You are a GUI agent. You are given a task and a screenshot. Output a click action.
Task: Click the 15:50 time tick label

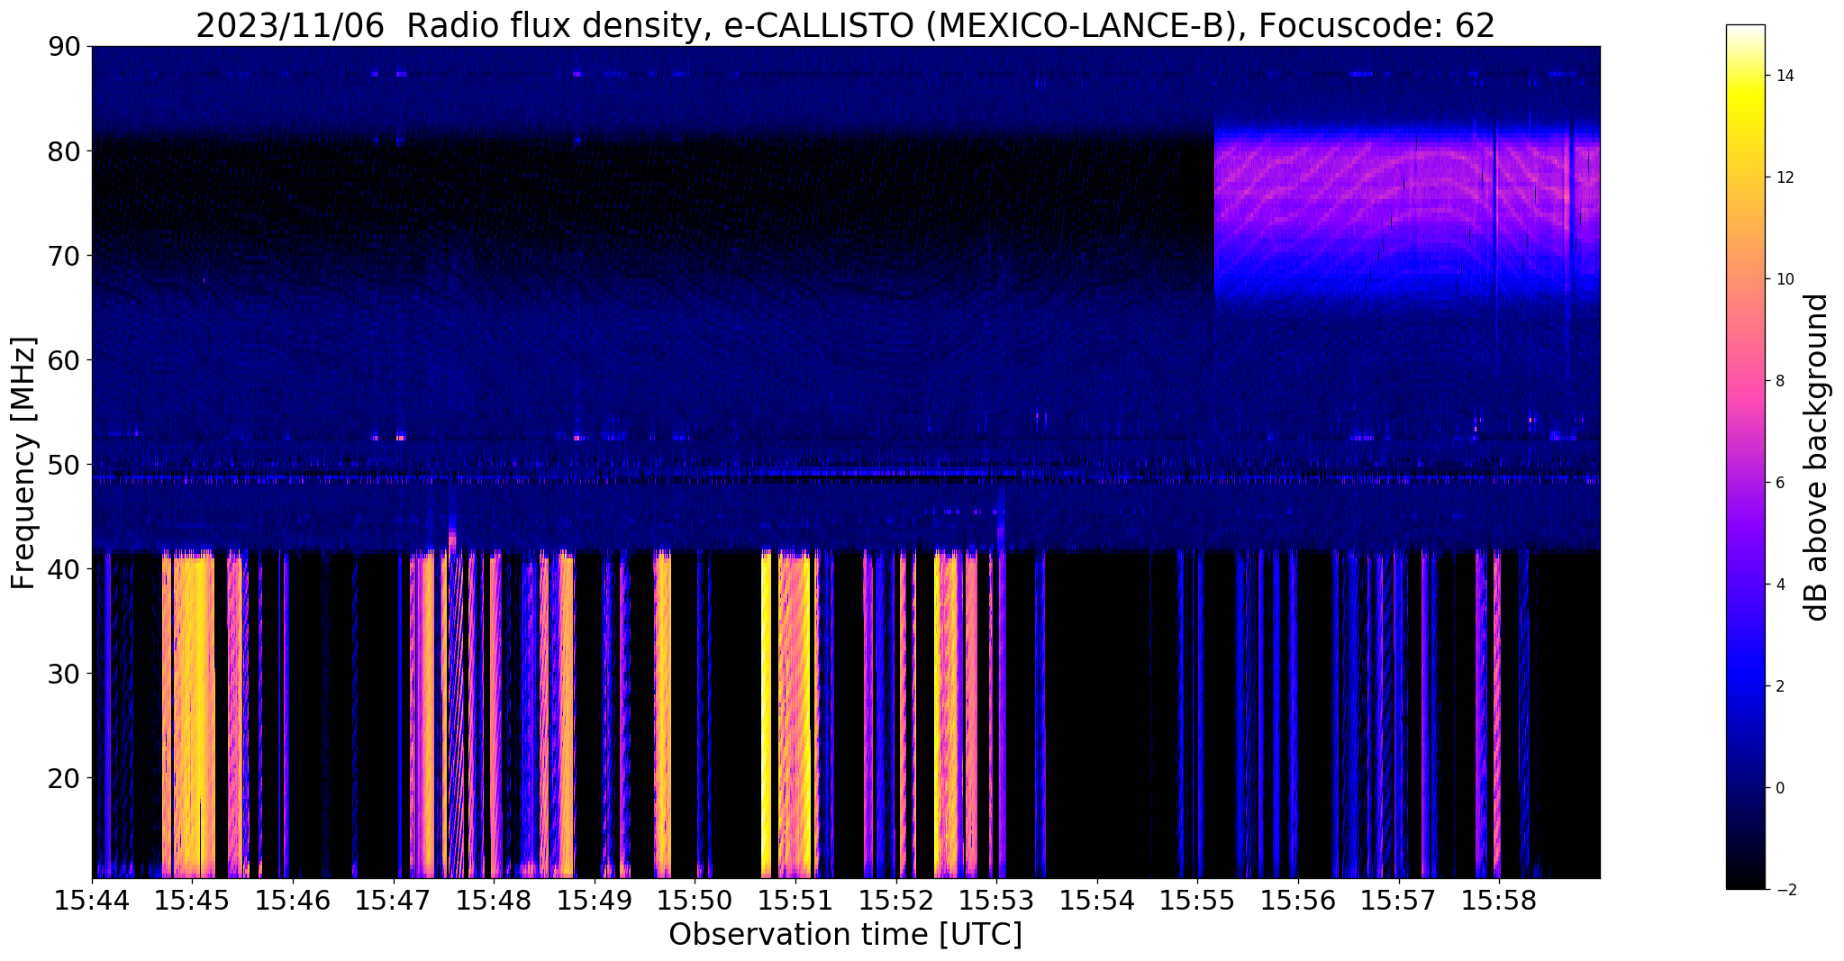coord(695,900)
